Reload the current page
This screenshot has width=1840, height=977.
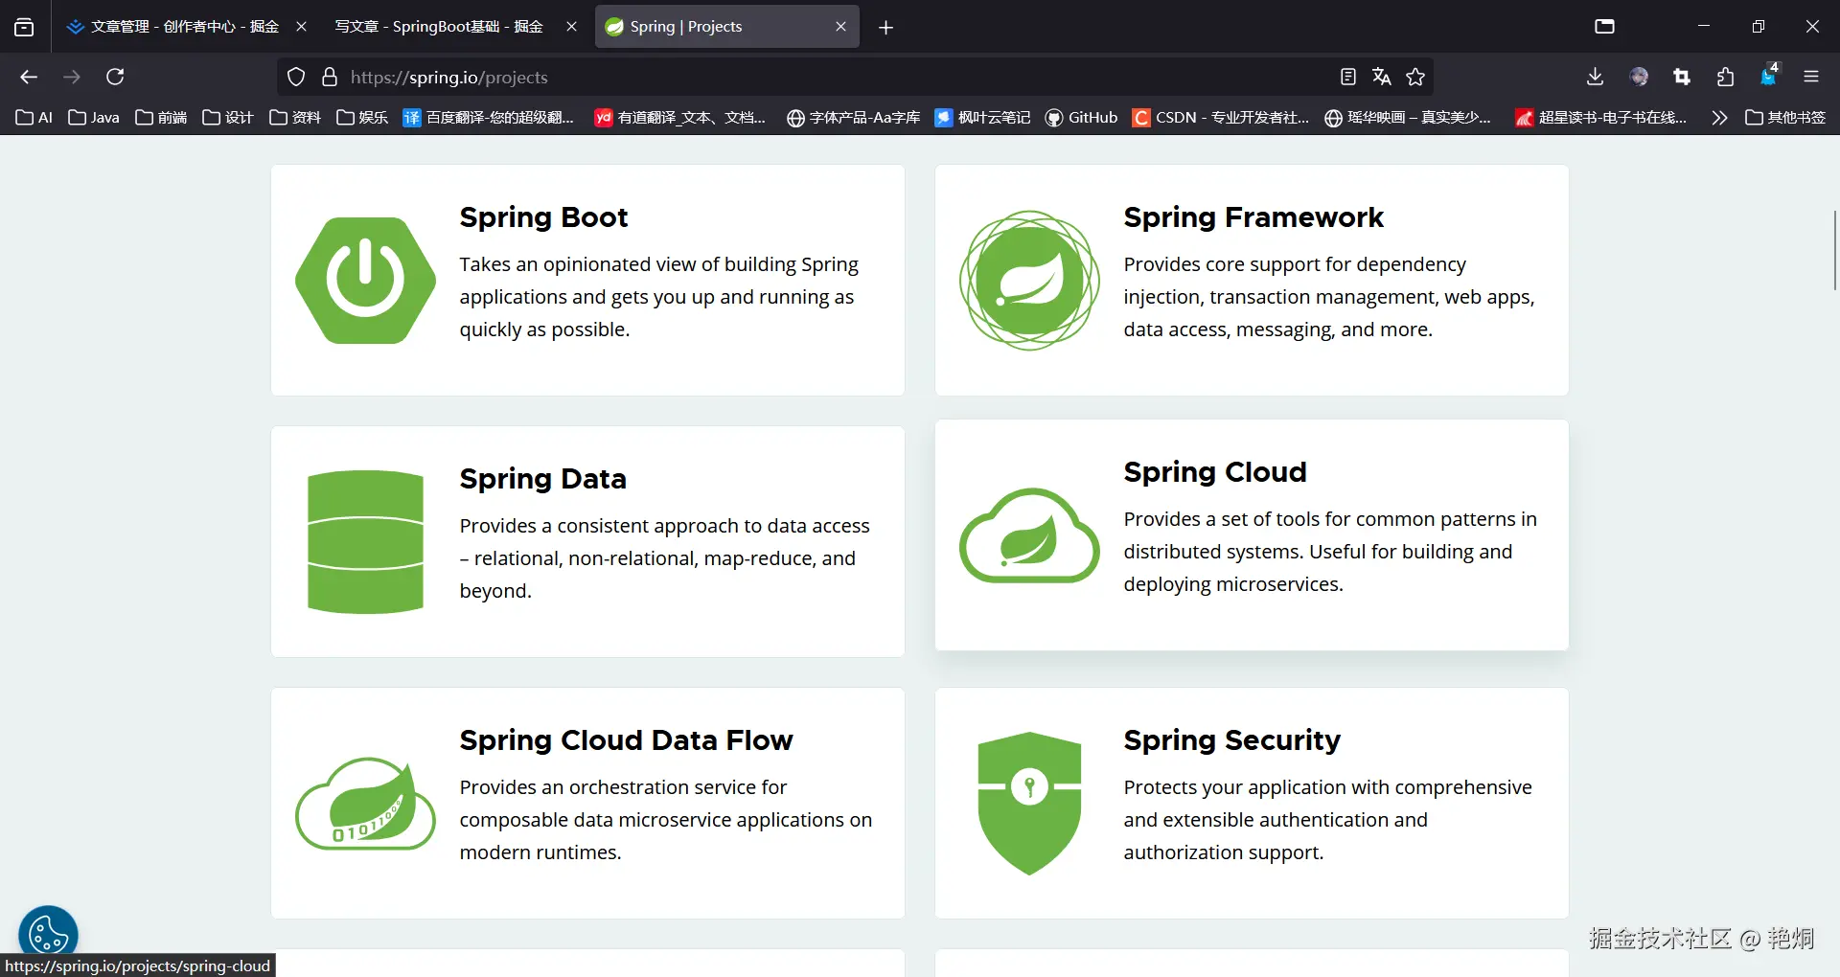tap(115, 77)
